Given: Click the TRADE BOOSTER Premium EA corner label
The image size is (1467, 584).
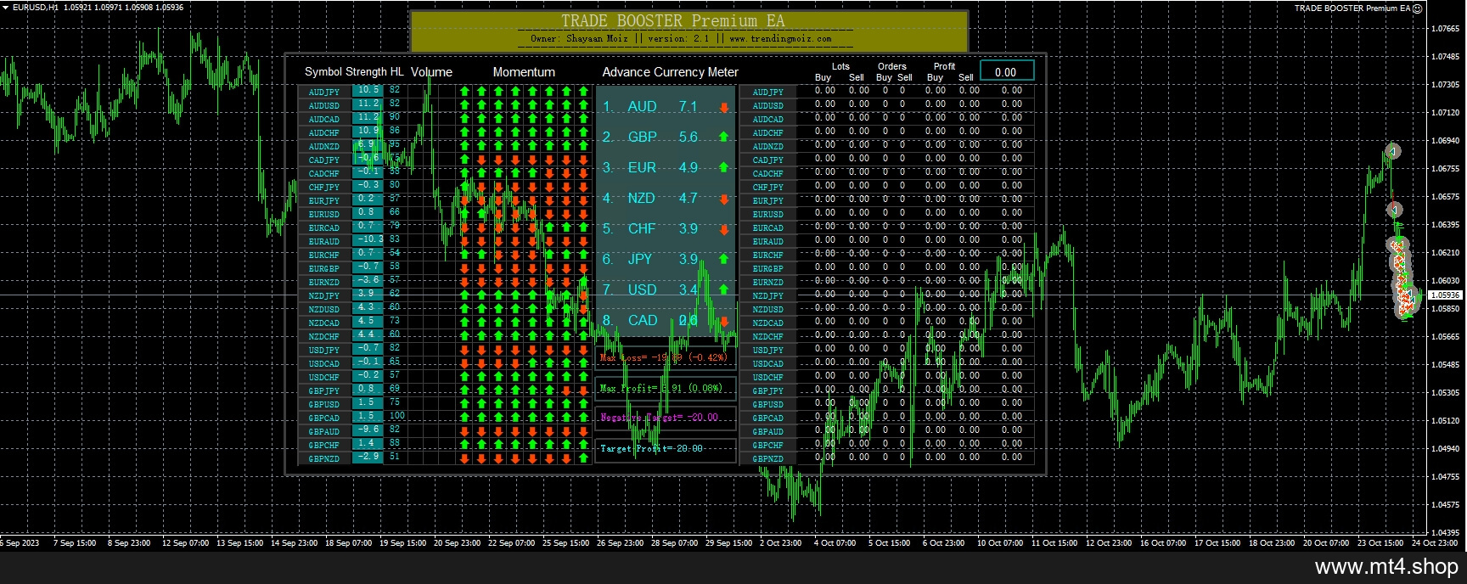Looking at the screenshot, I should click(1352, 8).
